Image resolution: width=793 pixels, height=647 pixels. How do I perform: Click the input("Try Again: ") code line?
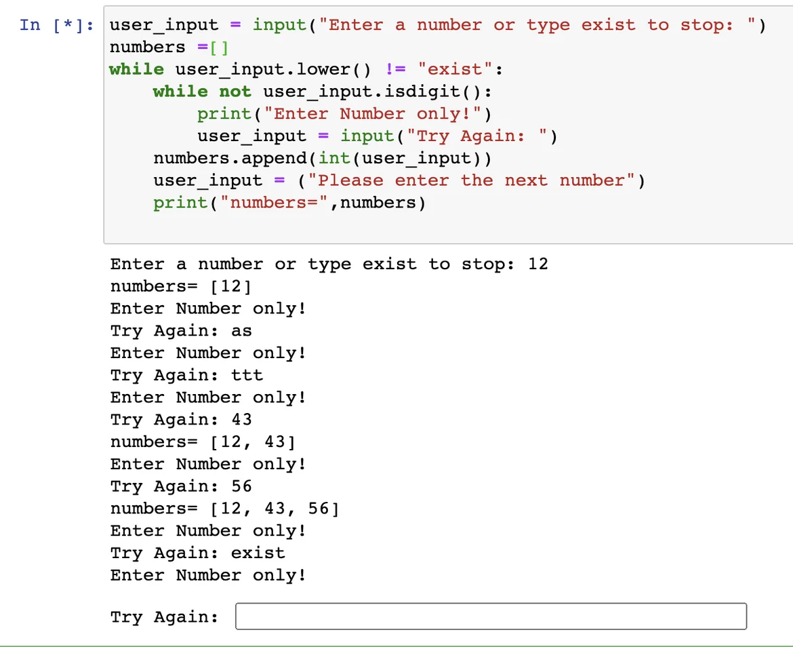(x=377, y=136)
